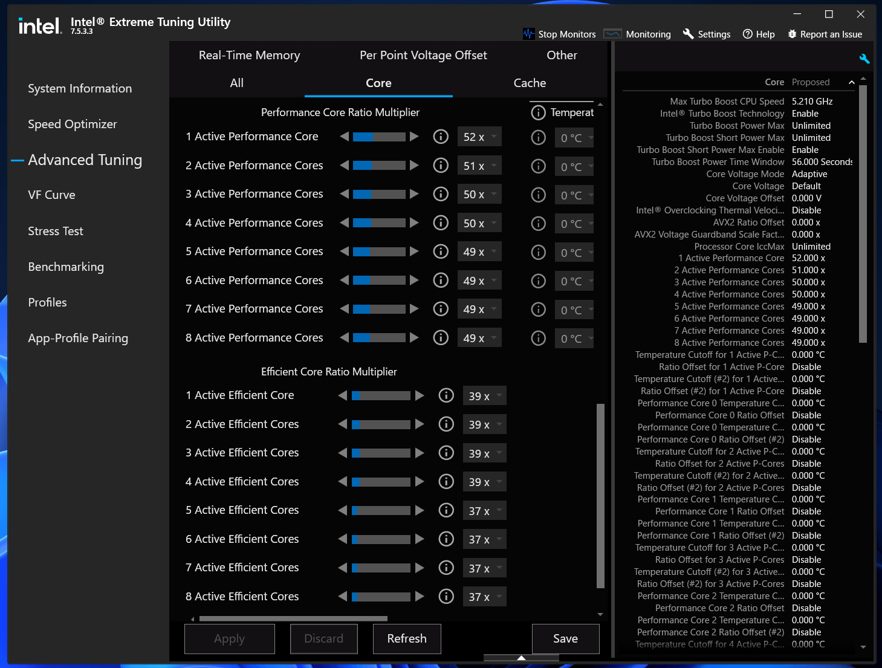Open info for 2 Active Performance Cores ratio
882x668 pixels.
tap(441, 165)
